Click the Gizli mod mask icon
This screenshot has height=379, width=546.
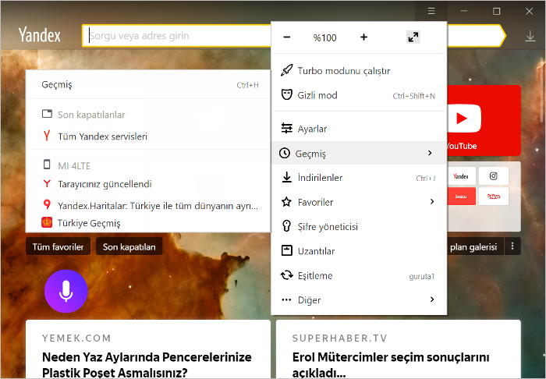286,94
